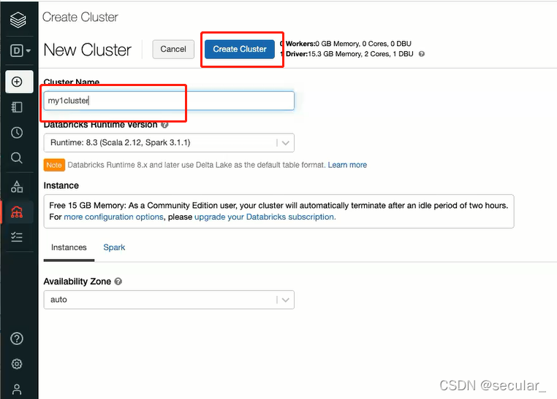557x399 pixels.
Task: Switch to the Spark tab
Action: coord(114,247)
